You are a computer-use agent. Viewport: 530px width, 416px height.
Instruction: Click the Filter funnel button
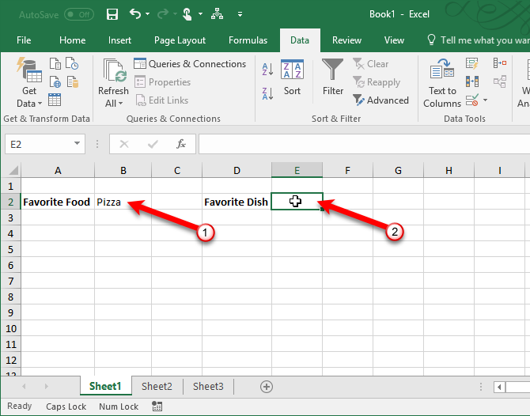pyautogui.click(x=332, y=77)
